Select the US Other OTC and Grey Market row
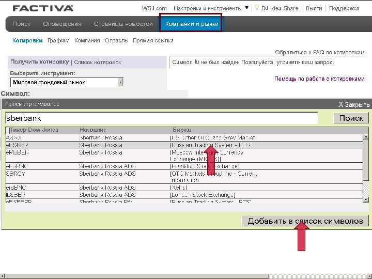 pyautogui.click(x=184, y=137)
